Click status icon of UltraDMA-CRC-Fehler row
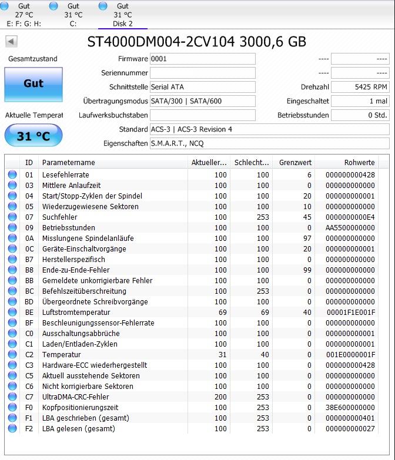Viewport: 395px width, 460px height. [x=12, y=397]
